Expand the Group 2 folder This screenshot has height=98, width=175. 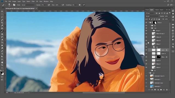pos(152,30)
